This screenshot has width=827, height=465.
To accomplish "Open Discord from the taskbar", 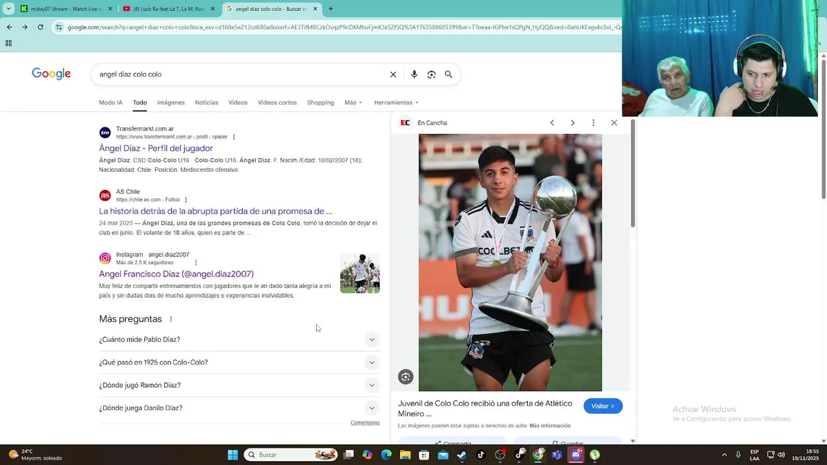I will pos(576,455).
